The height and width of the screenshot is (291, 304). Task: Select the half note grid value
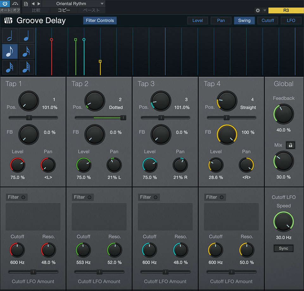click(10, 36)
